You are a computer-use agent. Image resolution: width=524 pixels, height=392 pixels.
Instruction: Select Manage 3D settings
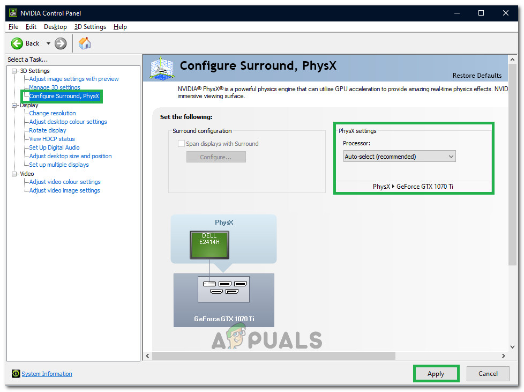55,87
